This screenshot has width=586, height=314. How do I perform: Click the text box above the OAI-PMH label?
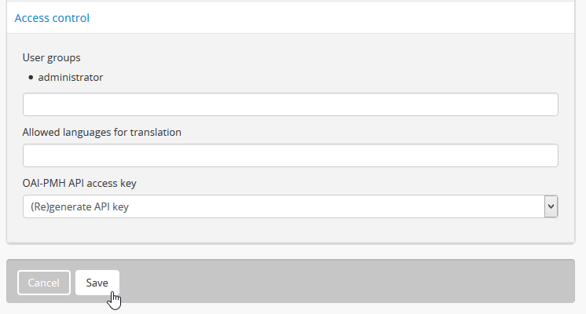pyautogui.click(x=290, y=155)
